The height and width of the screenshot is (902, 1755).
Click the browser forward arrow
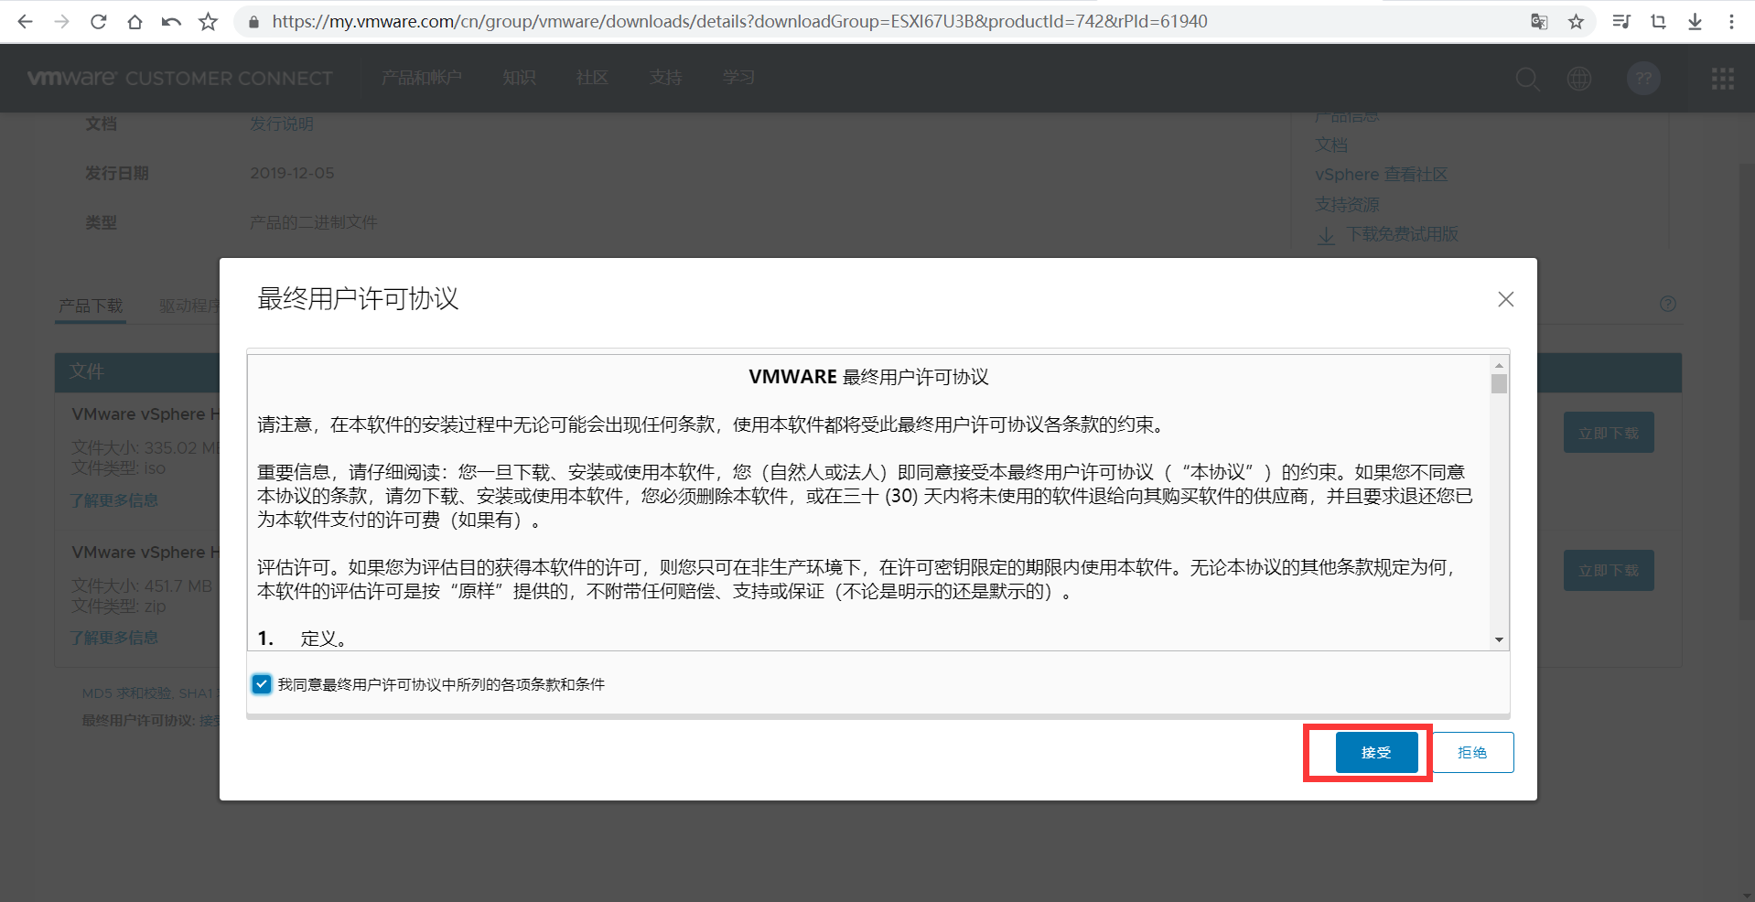pos(61,21)
